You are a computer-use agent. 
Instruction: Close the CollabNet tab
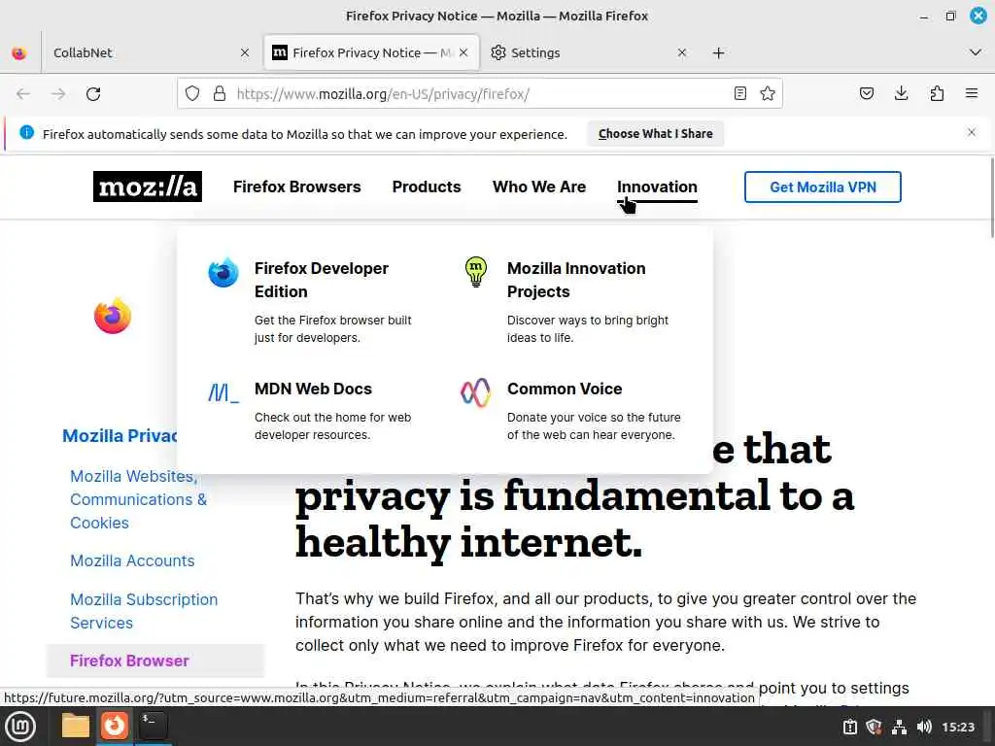[245, 53]
